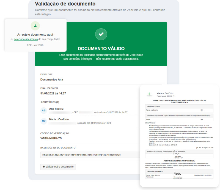This screenshot has height=190, width=220.
Task: Click the 'Validação de documento' page title
Action: point(65,4)
